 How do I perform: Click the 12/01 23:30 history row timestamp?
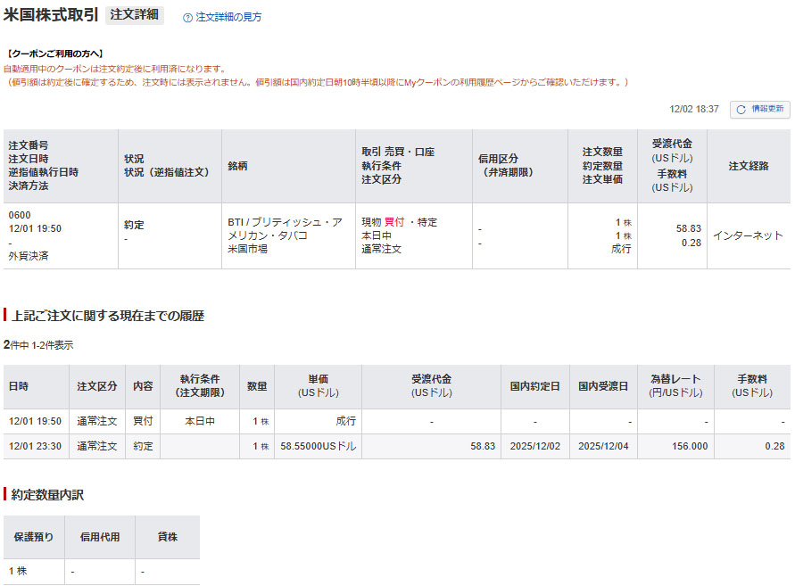coord(35,446)
